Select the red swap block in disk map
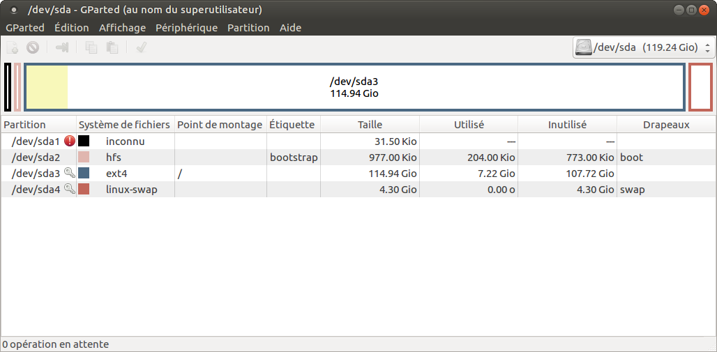 tap(700, 87)
